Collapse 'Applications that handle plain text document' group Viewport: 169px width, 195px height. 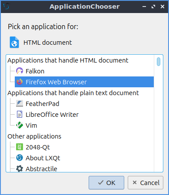pos(73,93)
